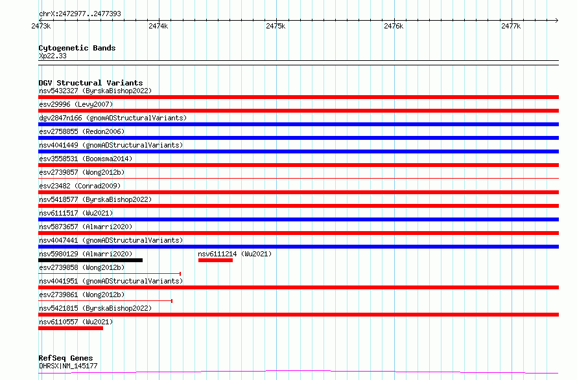Open nsv6111214 (Wu2021) label
Image resolution: width=577 pixels, height=380 pixels.
tap(235, 254)
